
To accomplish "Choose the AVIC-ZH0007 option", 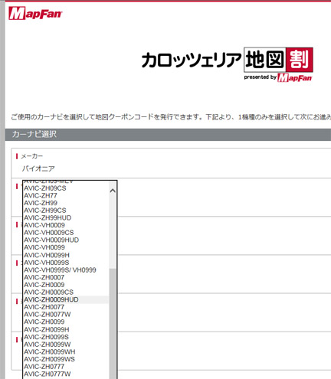I will [66, 277].
